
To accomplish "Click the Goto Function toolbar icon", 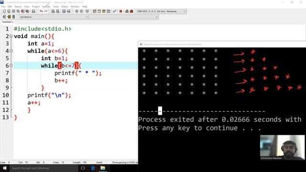I will 64,11.
